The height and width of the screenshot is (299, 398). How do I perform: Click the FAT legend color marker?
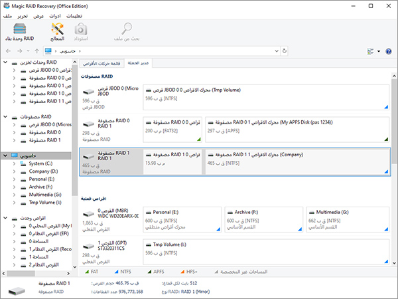[87, 272]
